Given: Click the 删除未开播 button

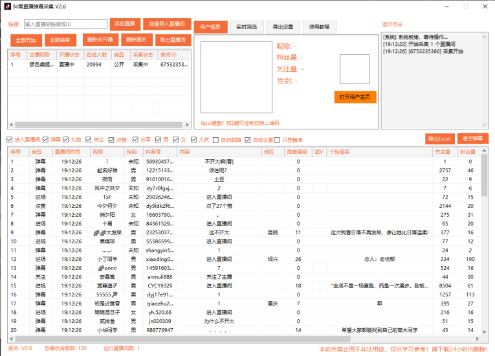Looking at the screenshot, I should pos(100,39).
